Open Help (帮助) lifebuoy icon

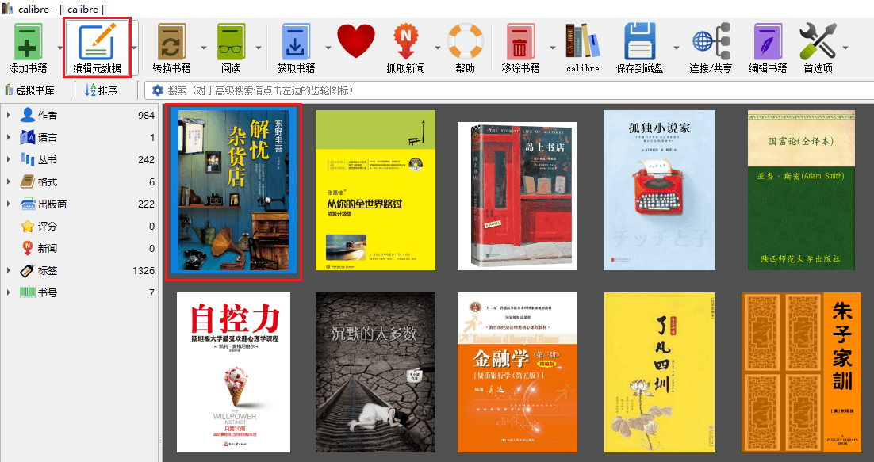pyautogui.click(x=466, y=41)
